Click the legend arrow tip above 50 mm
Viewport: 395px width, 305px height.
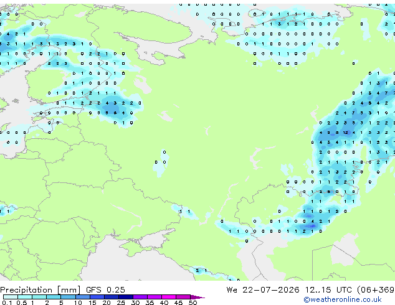pyautogui.click(x=197, y=297)
